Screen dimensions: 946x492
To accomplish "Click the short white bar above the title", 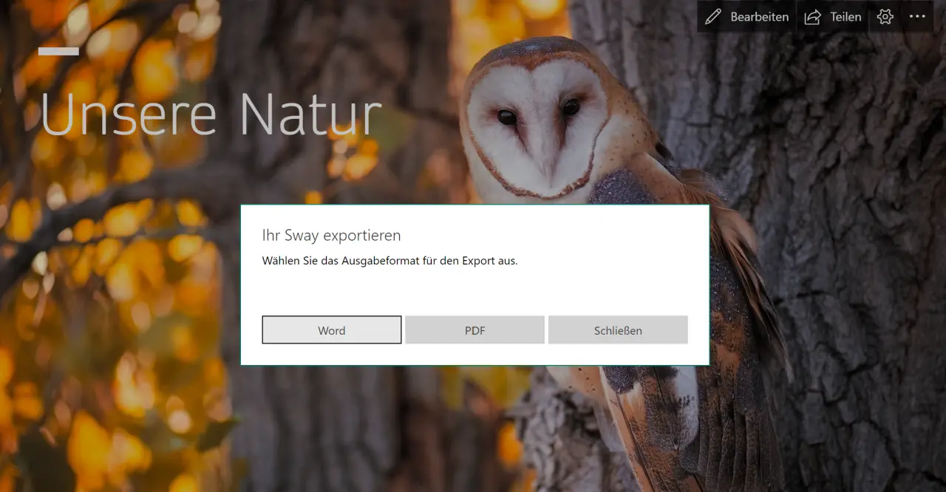I will click(58, 51).
